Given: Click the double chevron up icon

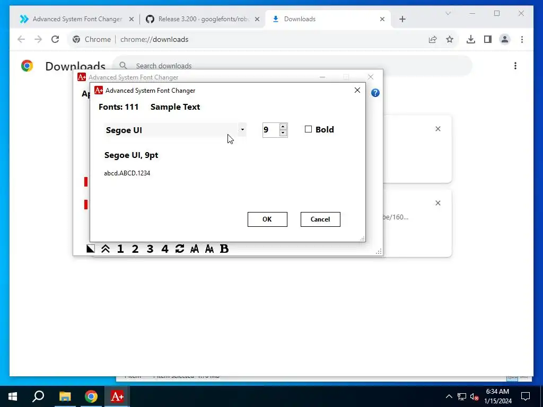Looking at the screenshot, I should point(106,249).
